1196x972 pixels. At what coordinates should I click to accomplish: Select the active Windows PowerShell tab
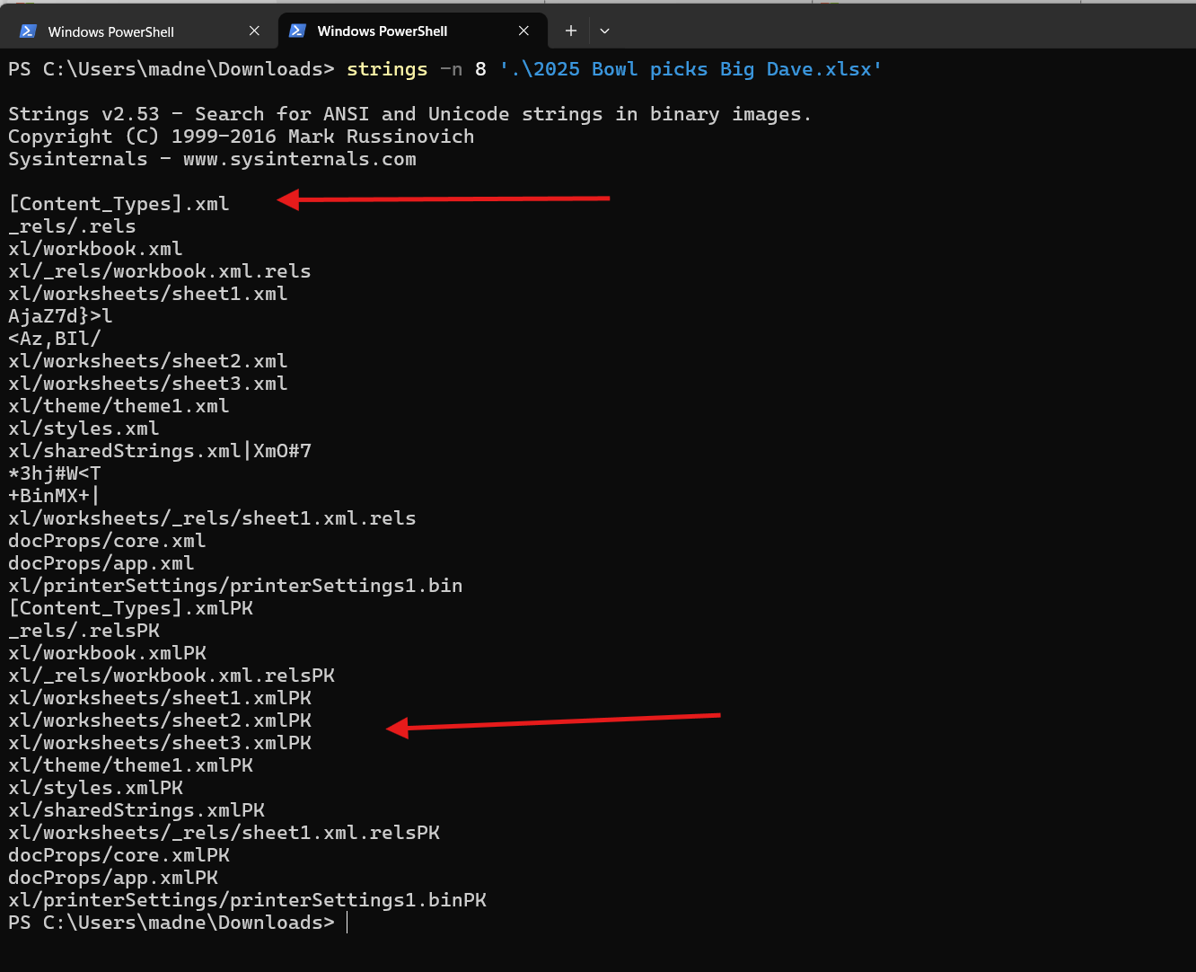pyautogui.click(x=411, y=31)
